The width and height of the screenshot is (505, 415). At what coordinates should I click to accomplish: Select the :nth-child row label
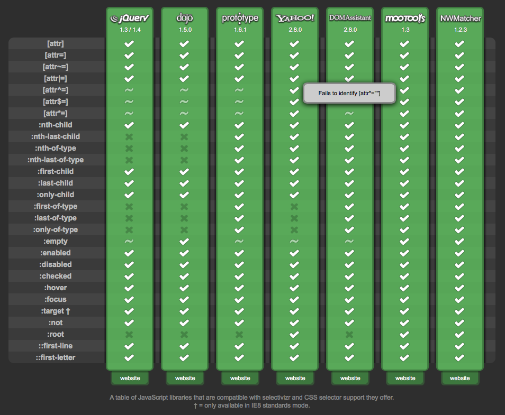pos(55,125)
